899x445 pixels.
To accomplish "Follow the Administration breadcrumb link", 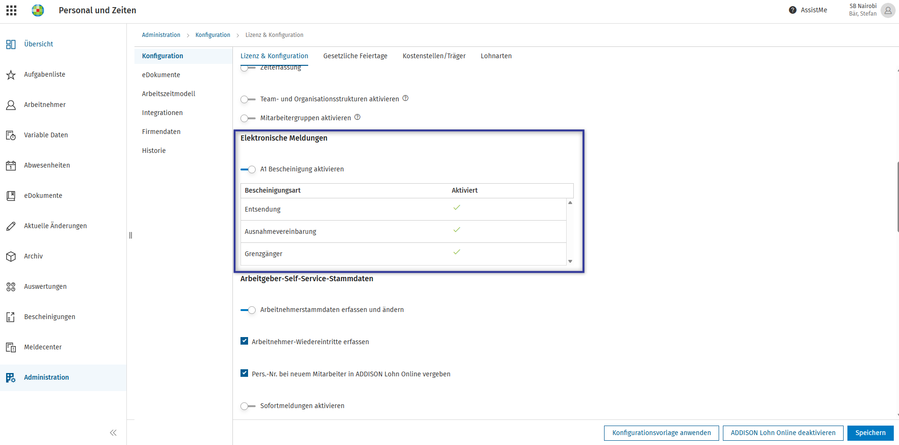I will pyautogui.click(x=161, y=35).
